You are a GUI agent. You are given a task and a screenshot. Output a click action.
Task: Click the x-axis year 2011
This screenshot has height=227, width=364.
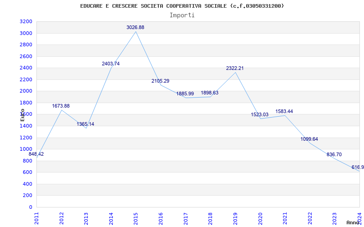point(36,218)
